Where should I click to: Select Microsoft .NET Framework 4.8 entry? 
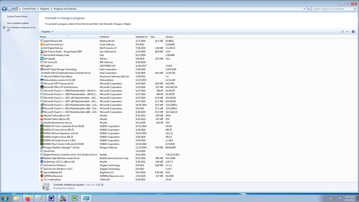click(x=114, y=84)
